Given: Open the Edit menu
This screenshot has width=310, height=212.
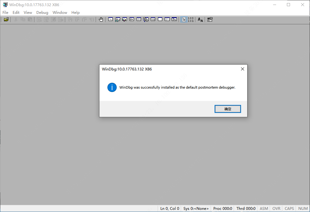Looking at the screenshot, I should [x=16, y=12].
